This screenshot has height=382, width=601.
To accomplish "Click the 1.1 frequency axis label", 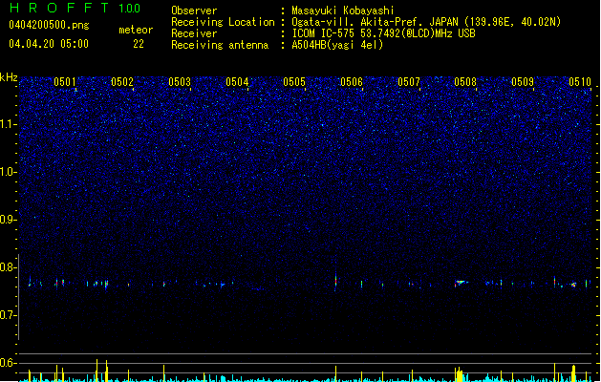I will click(x=8, y=124).
